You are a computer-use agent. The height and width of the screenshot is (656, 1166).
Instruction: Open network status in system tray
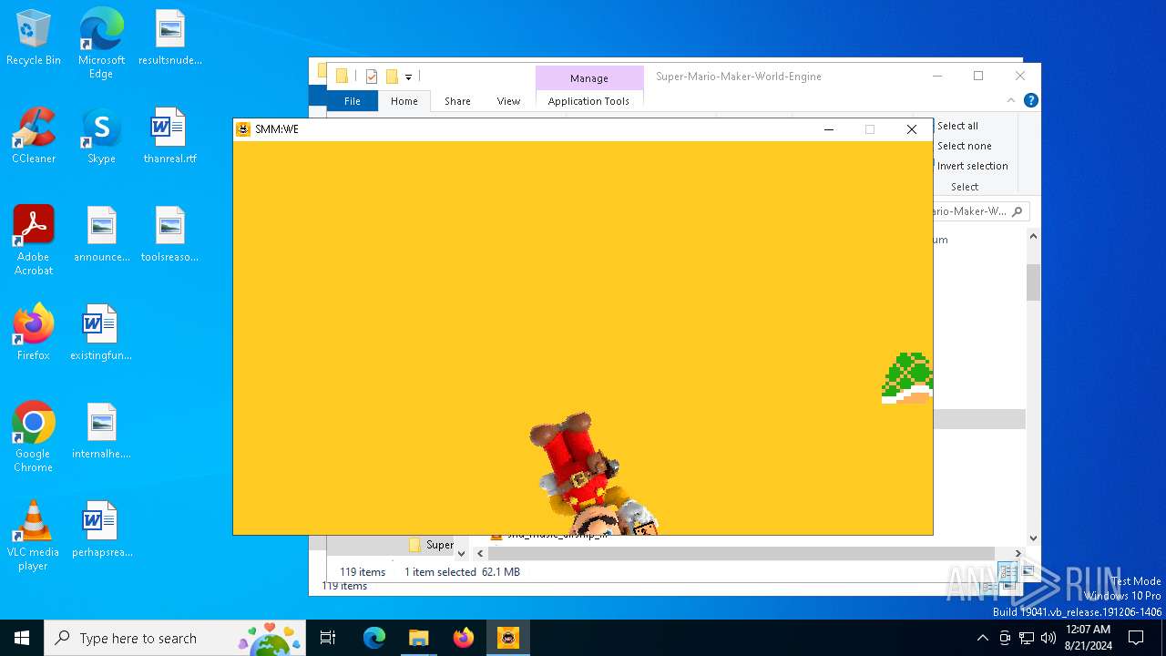pyautogui.click(x=1027, y=638)
